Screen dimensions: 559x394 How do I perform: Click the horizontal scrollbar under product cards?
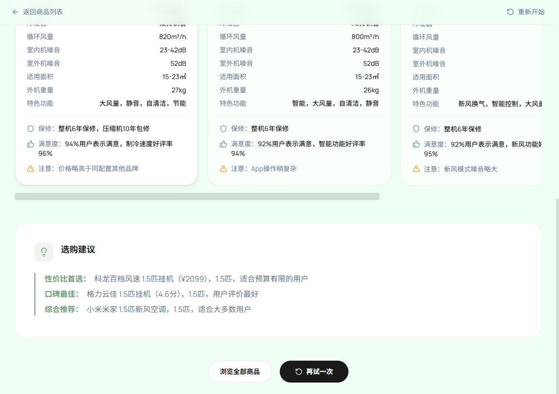[197, 196]
